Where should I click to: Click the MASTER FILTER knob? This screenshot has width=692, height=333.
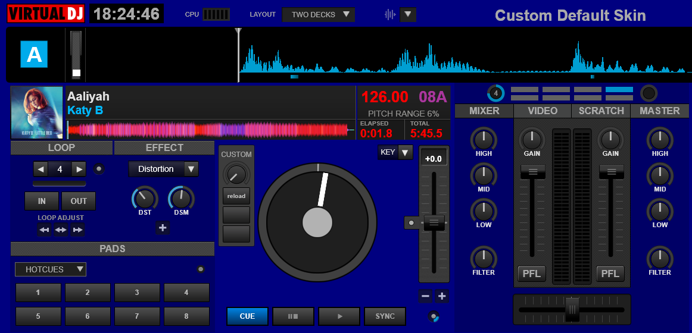coord(660,258)
